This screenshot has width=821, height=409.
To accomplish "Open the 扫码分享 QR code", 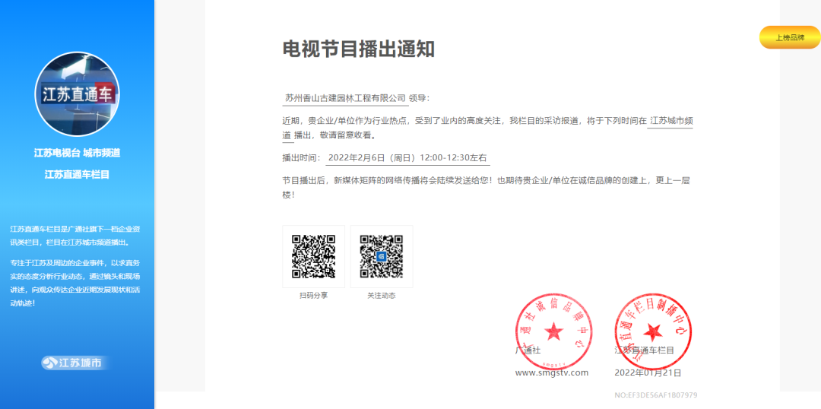I will click(313, 256).
